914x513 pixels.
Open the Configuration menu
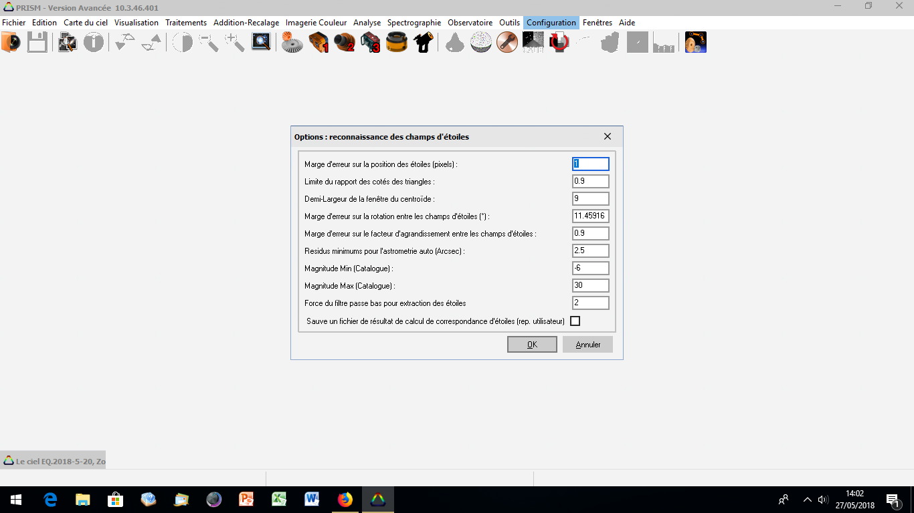551,23
